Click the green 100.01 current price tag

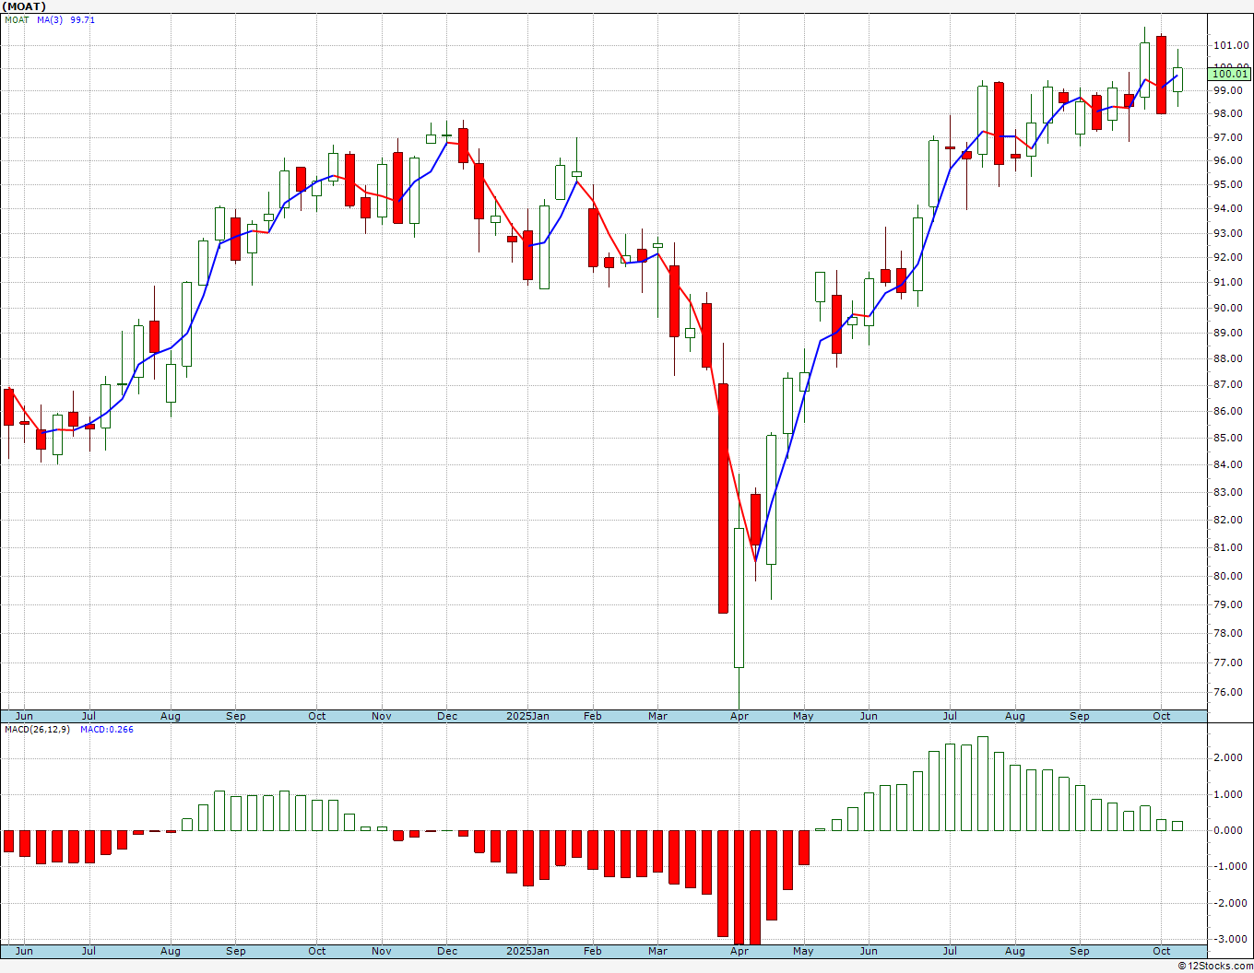(1230, 74)
